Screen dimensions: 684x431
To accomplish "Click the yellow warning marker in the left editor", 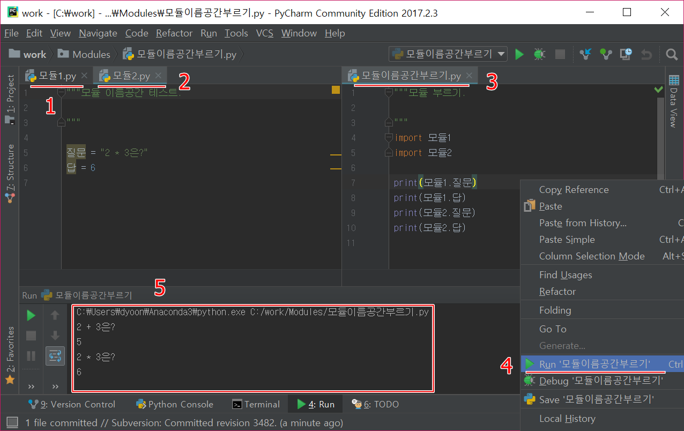I will 336,90.
